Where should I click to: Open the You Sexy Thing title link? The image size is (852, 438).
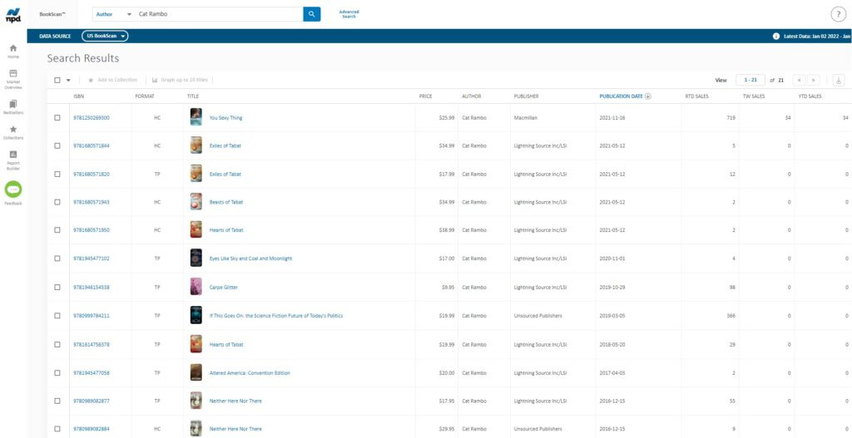point(226,118)
